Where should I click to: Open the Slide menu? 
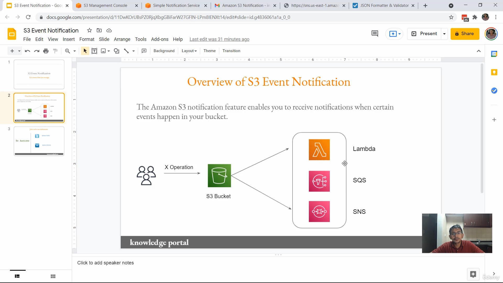coord(104,39)
